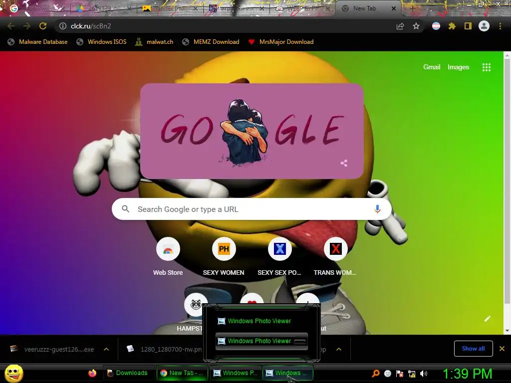The image size is (511, 383).
Task: Switch to the Yandex Images tab
Action: (170, 8)
